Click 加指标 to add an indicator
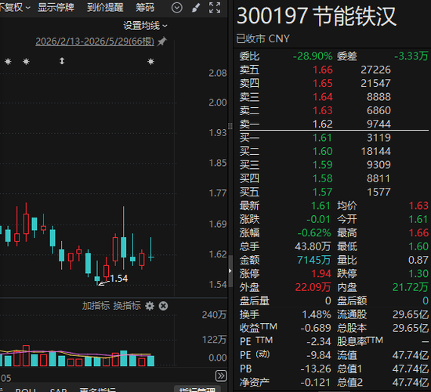This screenshot has width=431, height=392. coord(96,306)
